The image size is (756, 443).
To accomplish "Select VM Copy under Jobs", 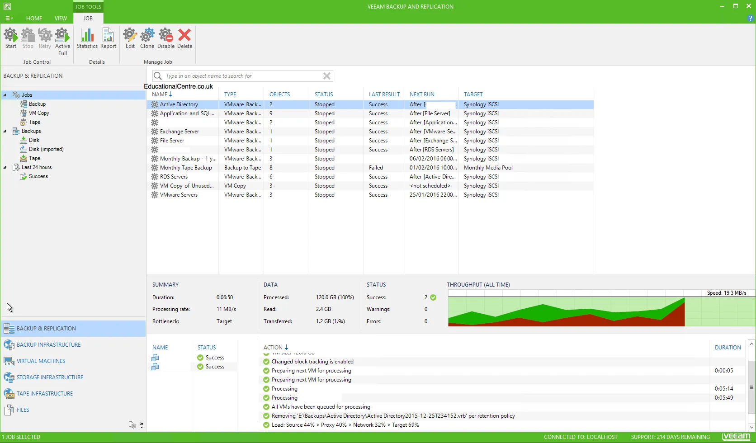I will 39,113.
